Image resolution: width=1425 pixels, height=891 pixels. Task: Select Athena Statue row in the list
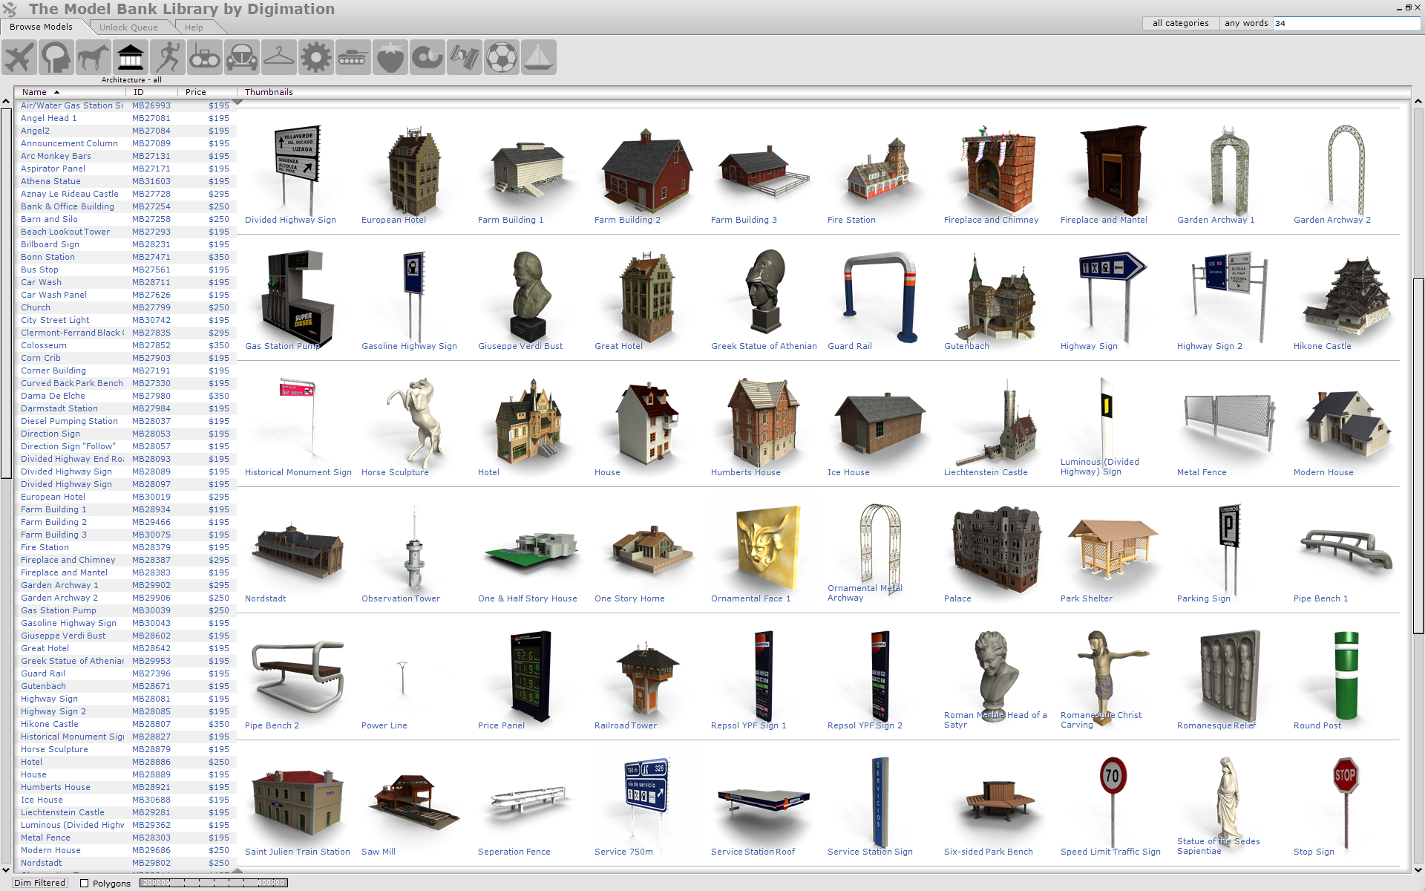coord(125,181)
